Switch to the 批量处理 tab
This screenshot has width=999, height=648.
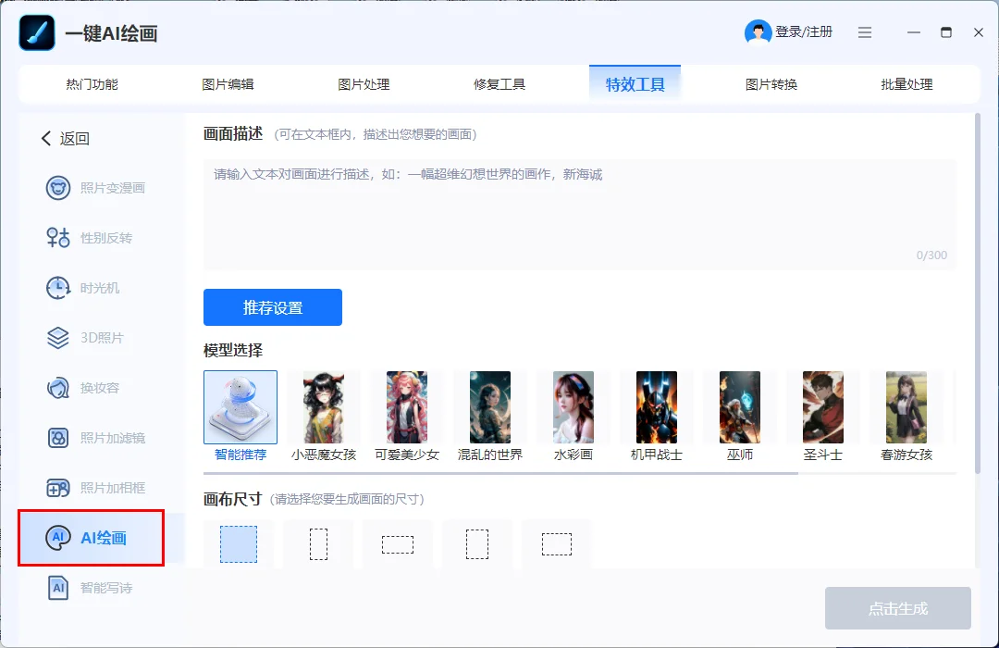point(906,84)
